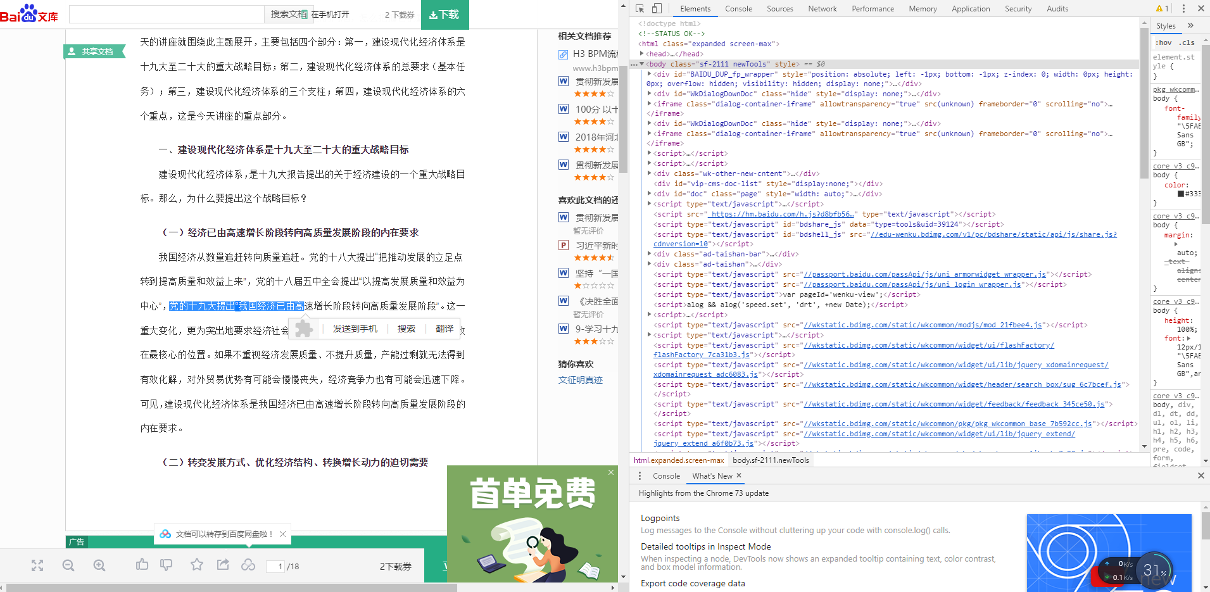Select html.expanded.screen-max breadcrumb
The height and width of the screenshot is (592, 1210).
[x=679, y=460]
